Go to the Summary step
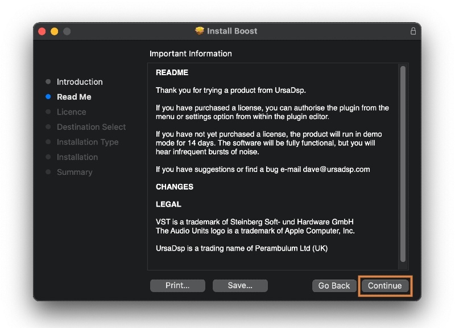Image resolution: width=455 pixels, height=328 pixels. point(75,172)
